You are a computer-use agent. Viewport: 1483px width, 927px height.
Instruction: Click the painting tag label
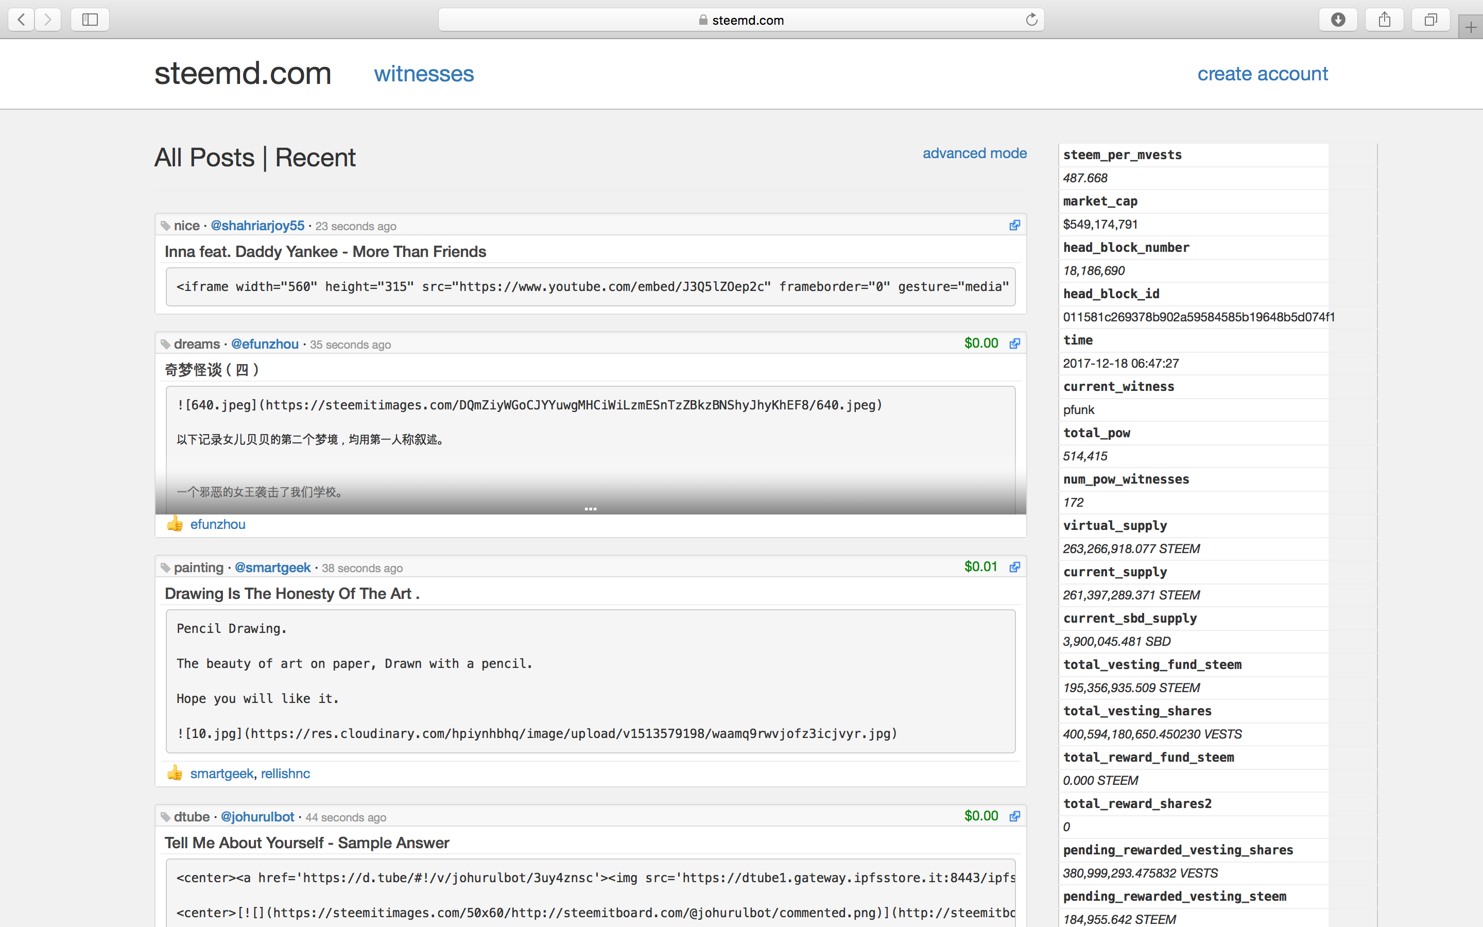click(199, 568)
